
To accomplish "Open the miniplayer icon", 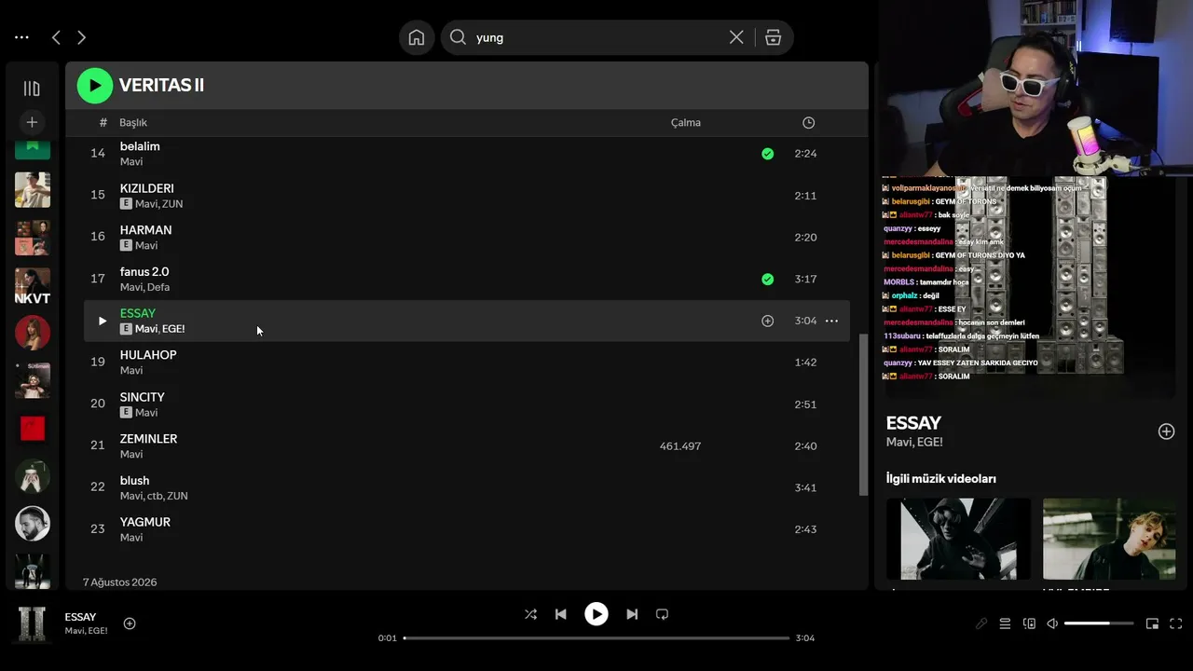I will tap(1152, 623).
